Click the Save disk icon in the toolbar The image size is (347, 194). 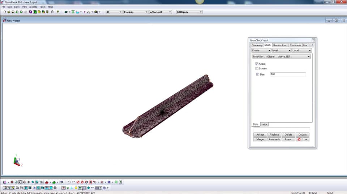(13, 12)
